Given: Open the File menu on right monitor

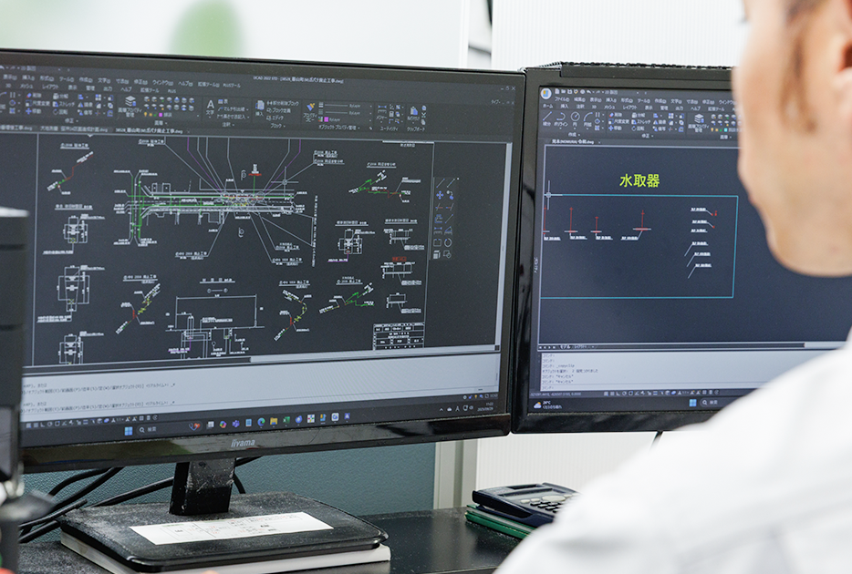Looking at the screenshot, I should [563, 99].
